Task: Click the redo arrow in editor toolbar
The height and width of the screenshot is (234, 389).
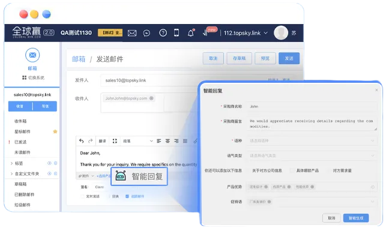Action: (90, 141)
